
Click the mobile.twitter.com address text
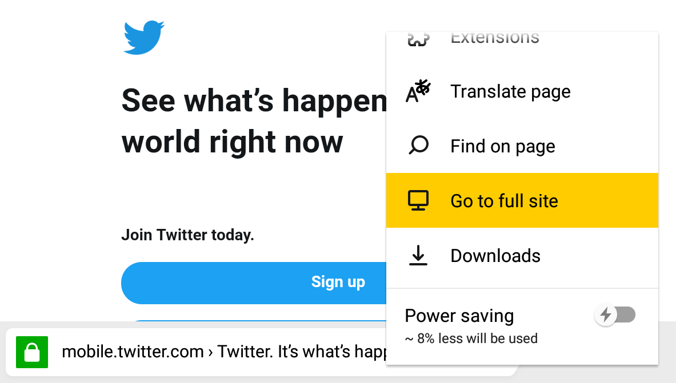click(x=133, y=352)
